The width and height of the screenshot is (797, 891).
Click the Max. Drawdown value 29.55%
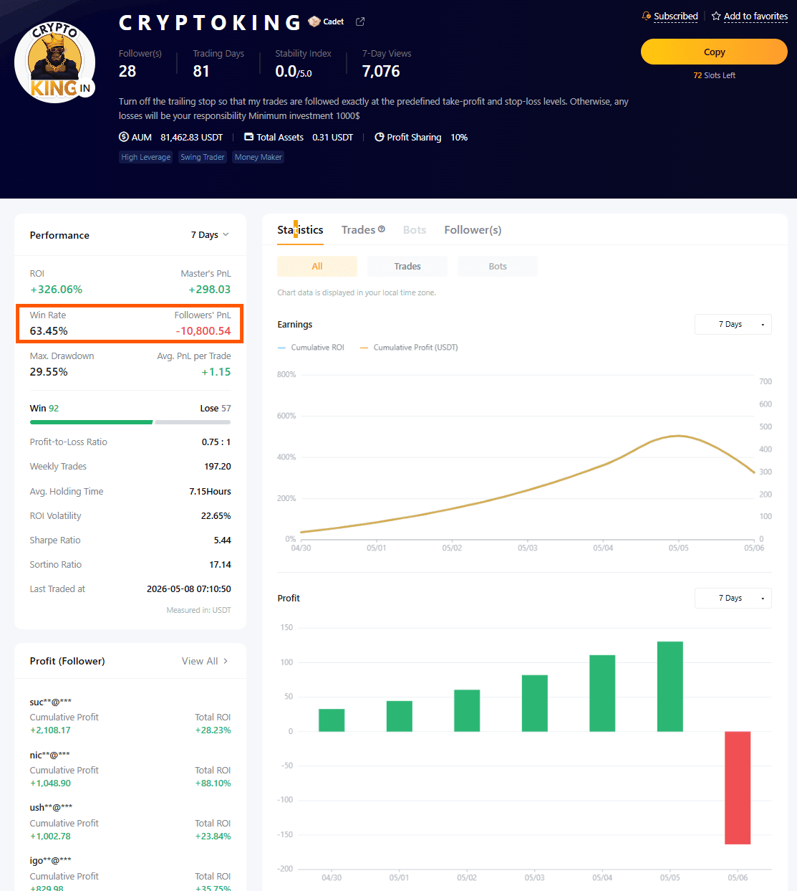49,372
